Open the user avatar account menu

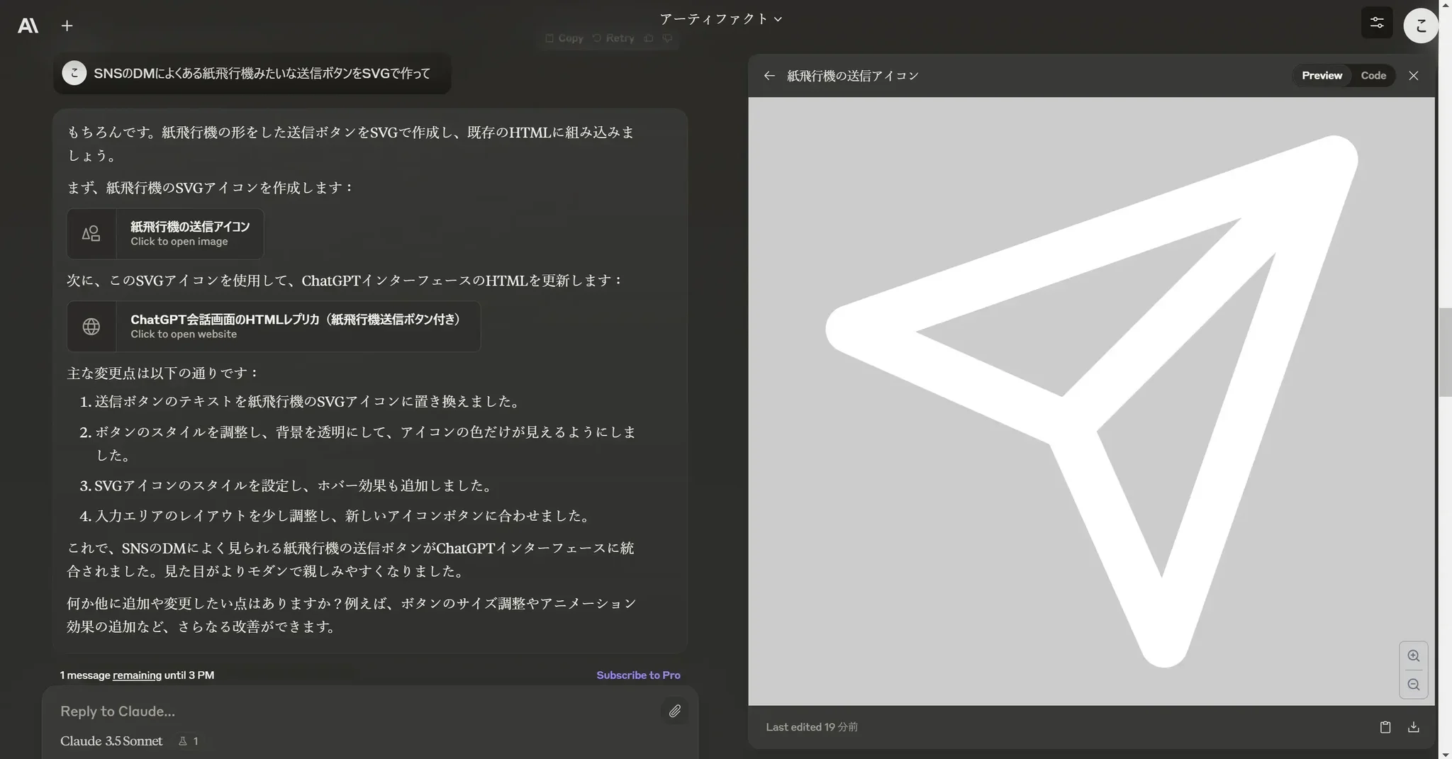pyautogui.click(x=1420, y=26)
